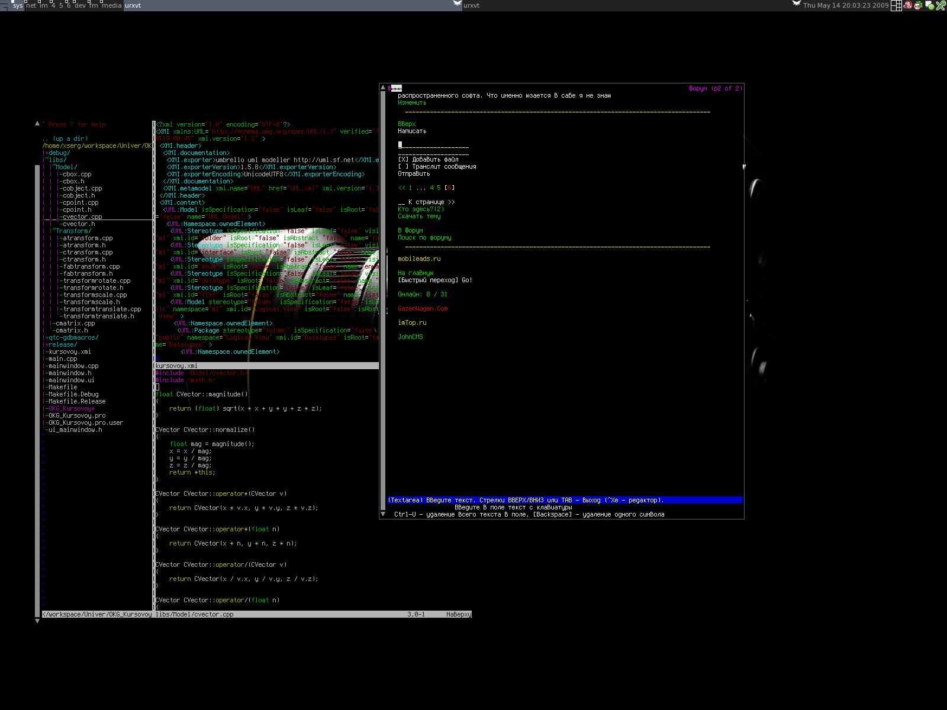Open the imTop.ru link
Image resolution: width=947 pixels, height=710 pixels.
click(412, 323)
